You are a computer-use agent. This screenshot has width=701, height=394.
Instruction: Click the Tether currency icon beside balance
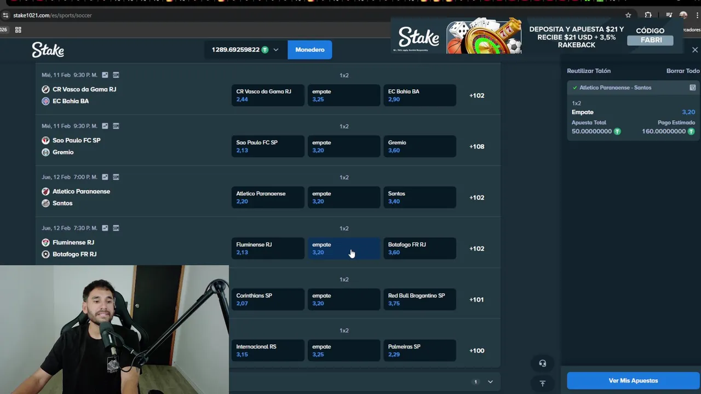coord(265,50)
